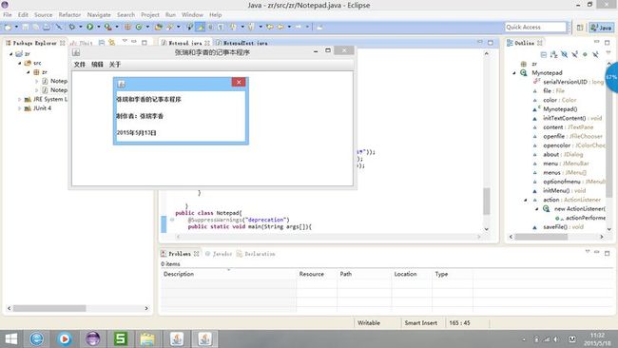Open File Explorer from taskbar

coord(147,338)
